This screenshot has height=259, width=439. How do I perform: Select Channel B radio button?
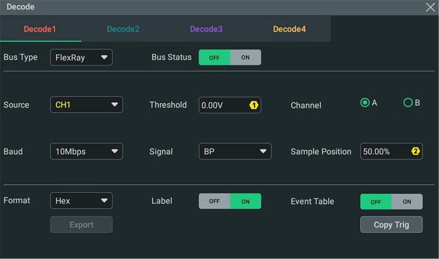tap(408, 103)
